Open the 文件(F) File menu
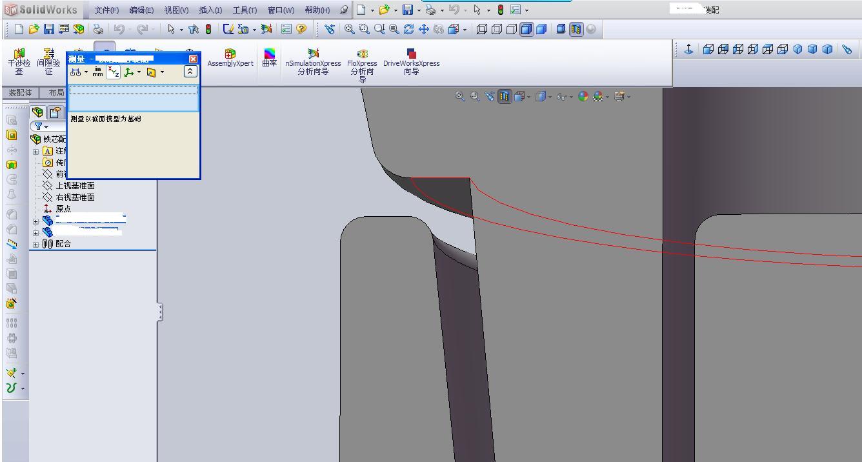862x462 pixels. pos(106,10)
